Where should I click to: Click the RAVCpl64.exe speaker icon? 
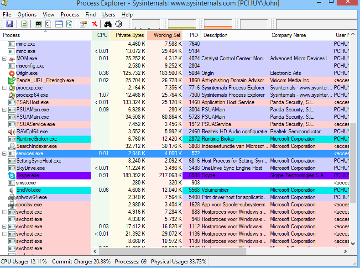(x=12, y=132)
